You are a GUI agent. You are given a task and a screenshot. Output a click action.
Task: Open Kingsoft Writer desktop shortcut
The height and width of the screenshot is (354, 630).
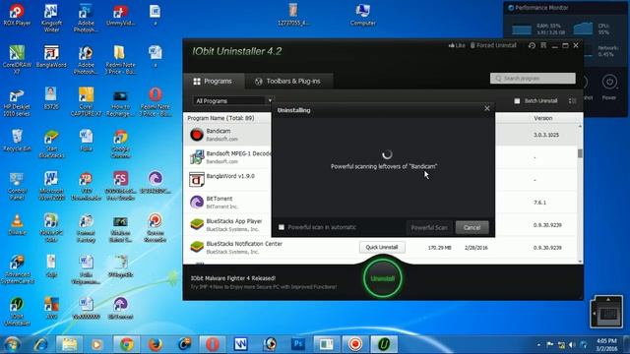pos(51,18)
